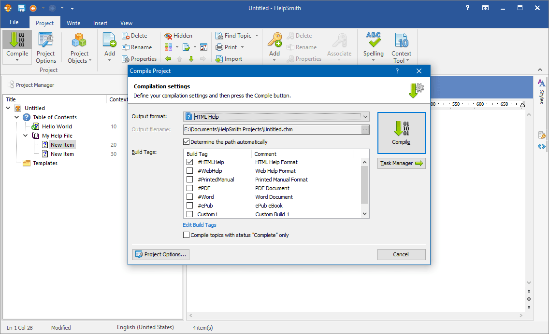Switch to the Insert tab
Screen dimensions: 549x334
pos(100,23)
